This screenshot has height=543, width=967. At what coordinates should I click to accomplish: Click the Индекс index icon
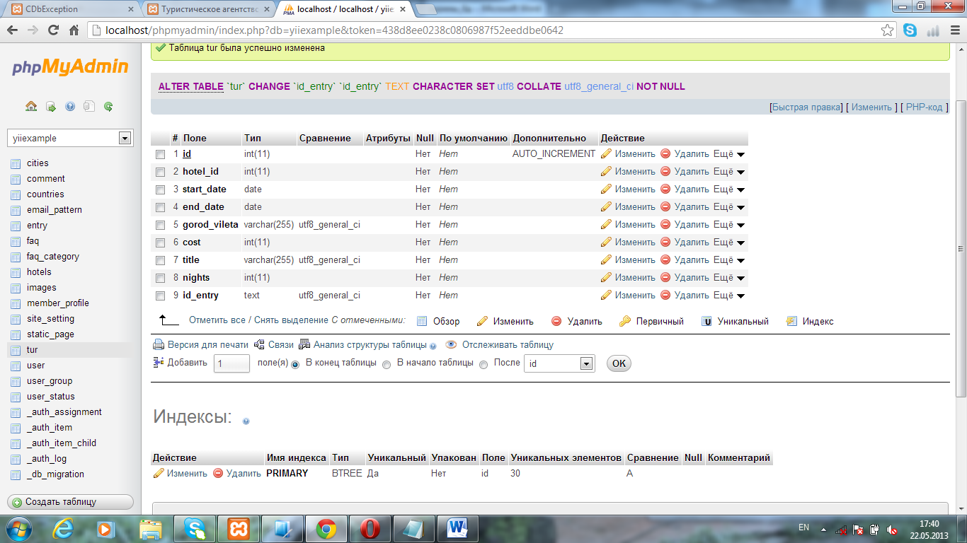(791, 321)
